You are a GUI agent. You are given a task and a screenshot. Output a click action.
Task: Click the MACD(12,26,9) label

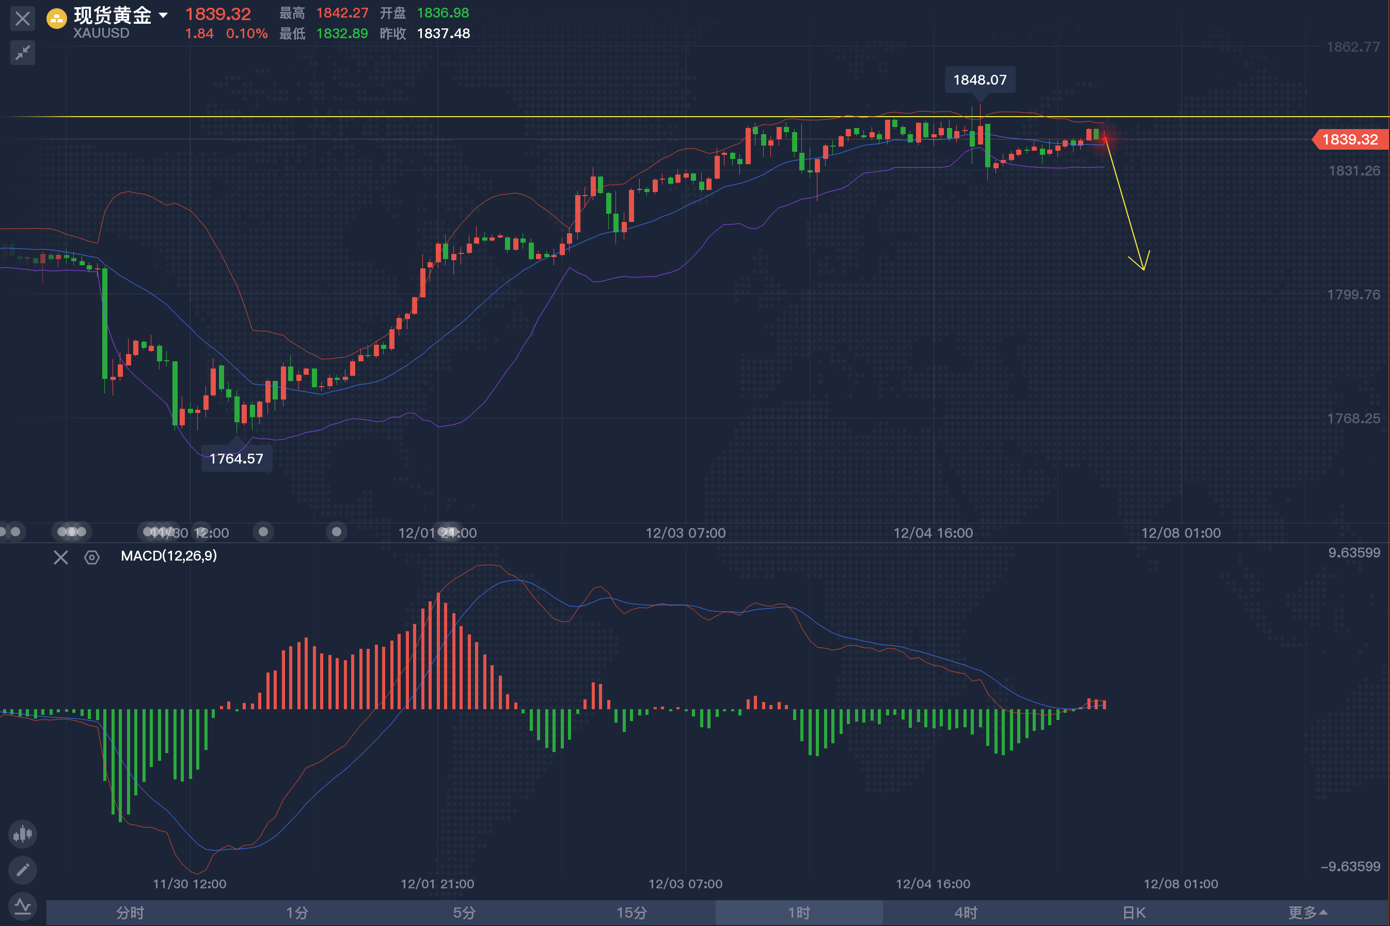(168, 556)
